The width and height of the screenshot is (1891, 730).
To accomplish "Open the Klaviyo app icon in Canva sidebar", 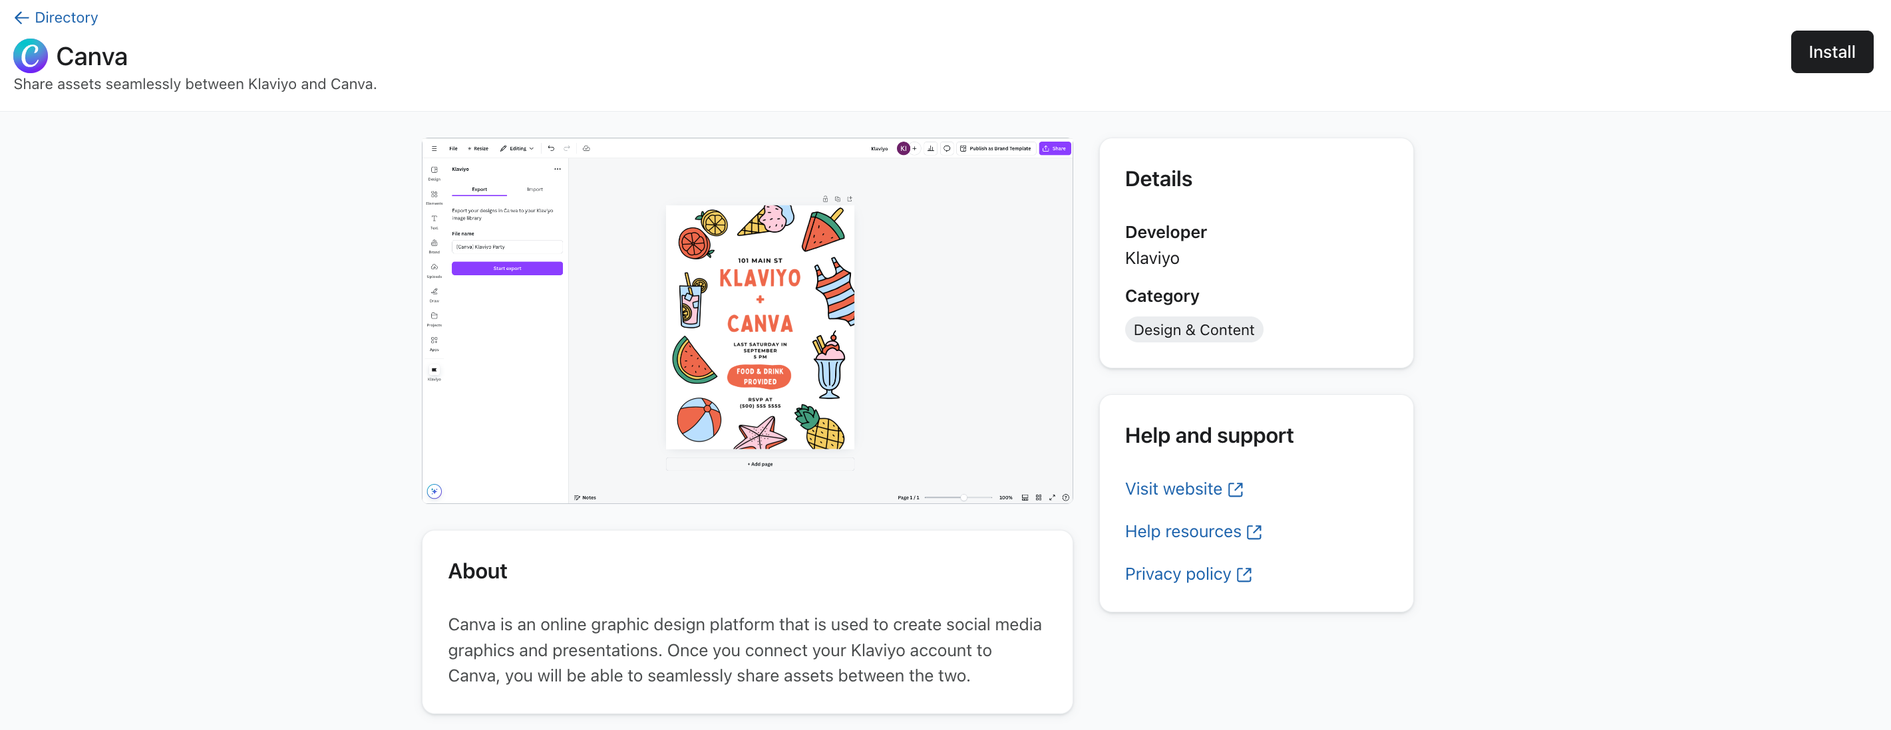I will pos(434,370).
